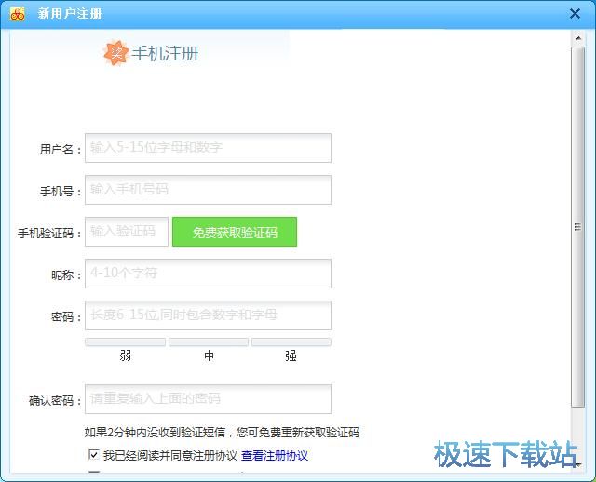Click the 奖 badge icon beside 手机注册
The width and height of the screenshot is (596, 482).
tap(115, 53)
